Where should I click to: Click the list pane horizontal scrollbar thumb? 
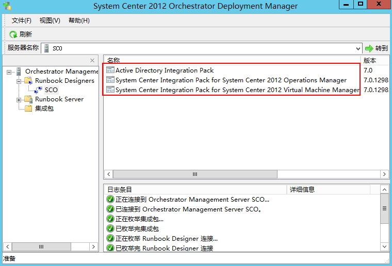point(195,174)
